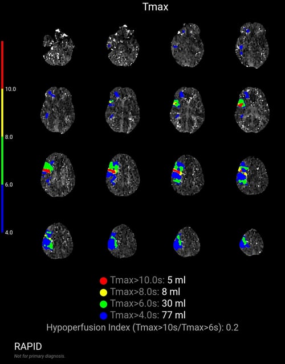
Task: Click the RAPID logo text
Action: click(28, 347)
